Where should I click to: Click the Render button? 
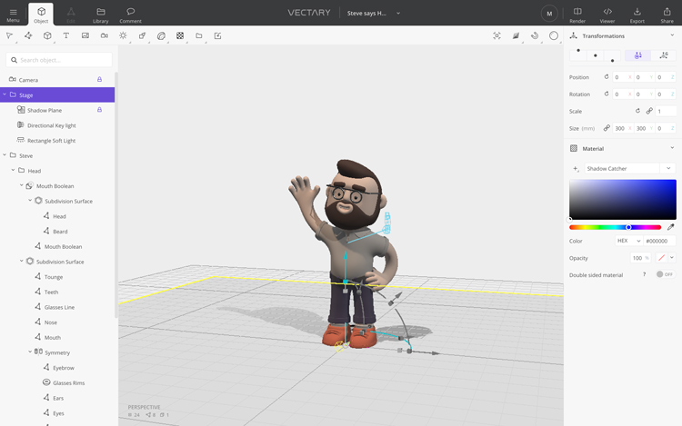click(x=577, y=15)
